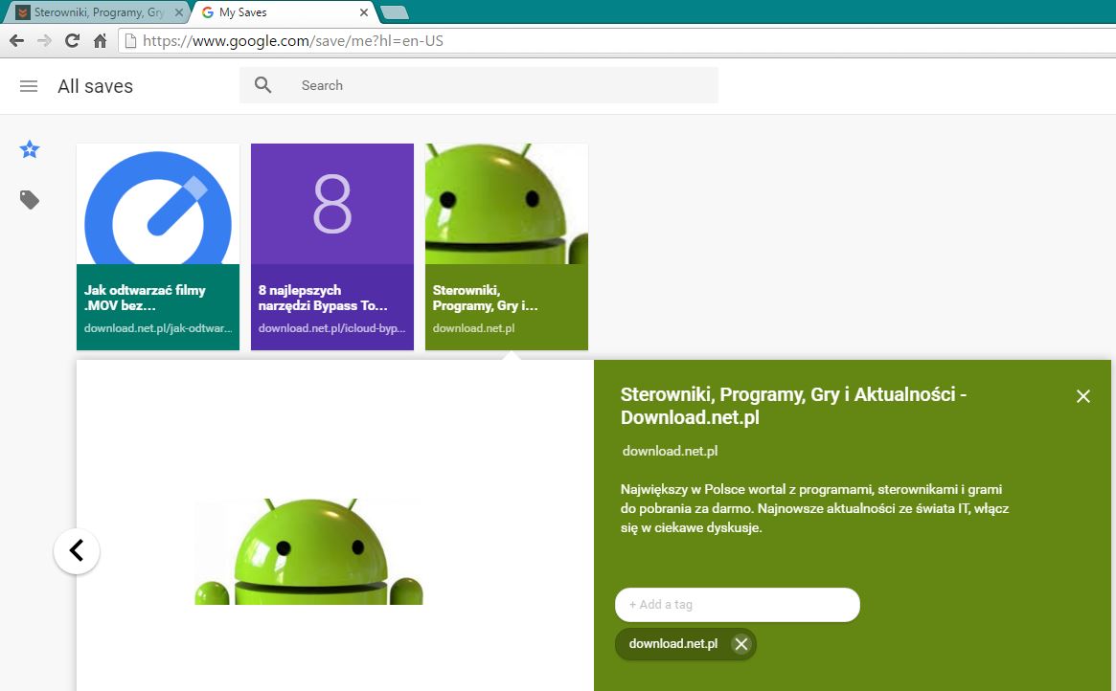
Task: Follow the download.net.pl link under the panel title
Action: click(670, 451)
